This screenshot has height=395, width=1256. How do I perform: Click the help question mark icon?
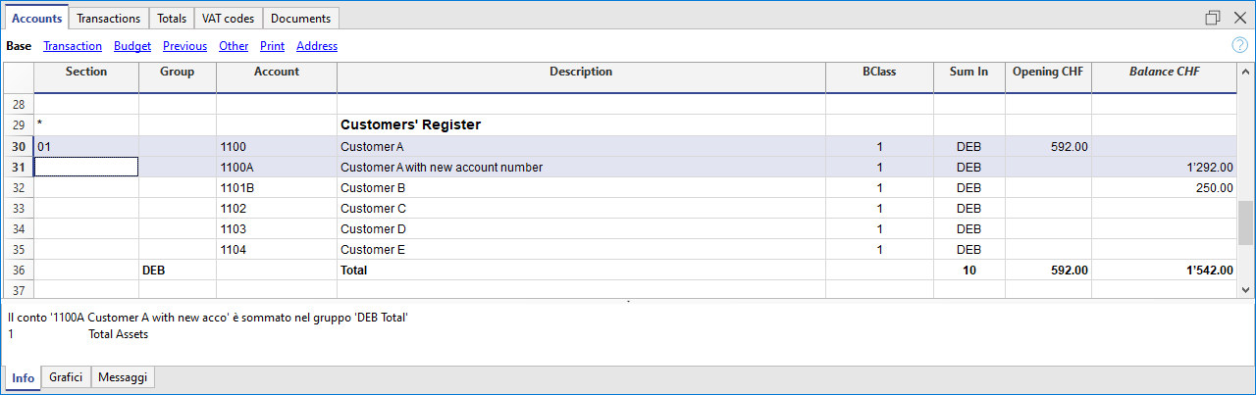click(1239, 45)
